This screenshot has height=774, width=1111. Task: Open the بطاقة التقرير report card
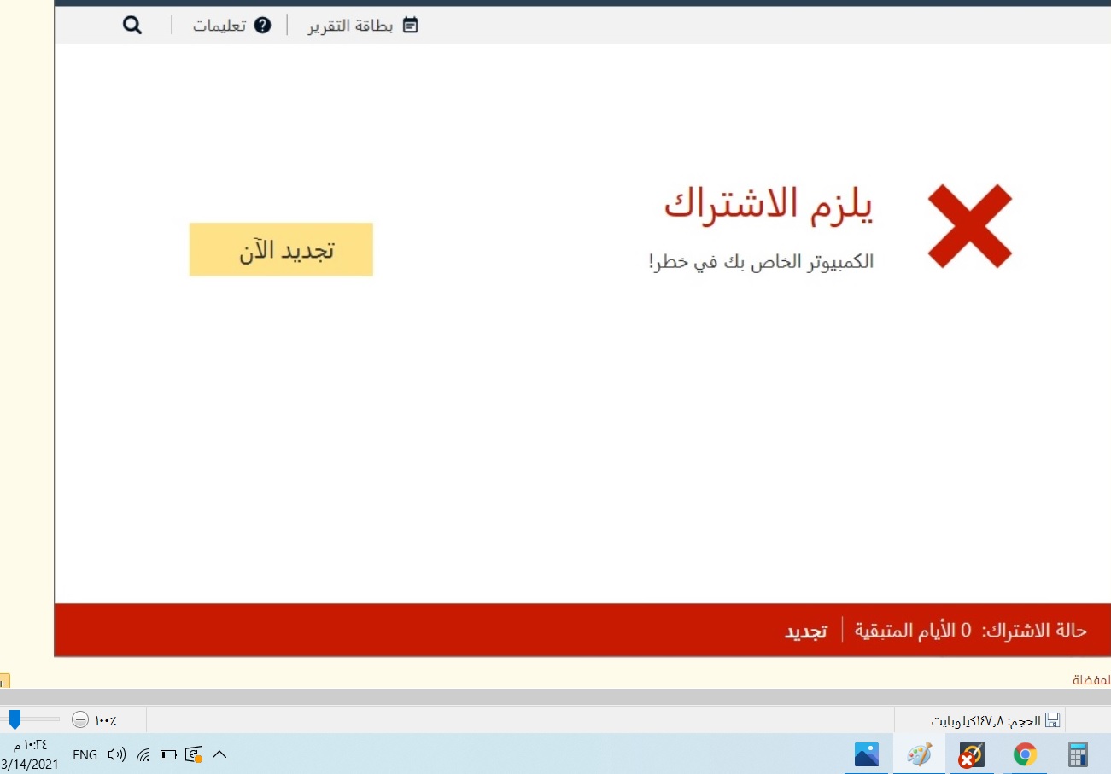tap(351, 26)
